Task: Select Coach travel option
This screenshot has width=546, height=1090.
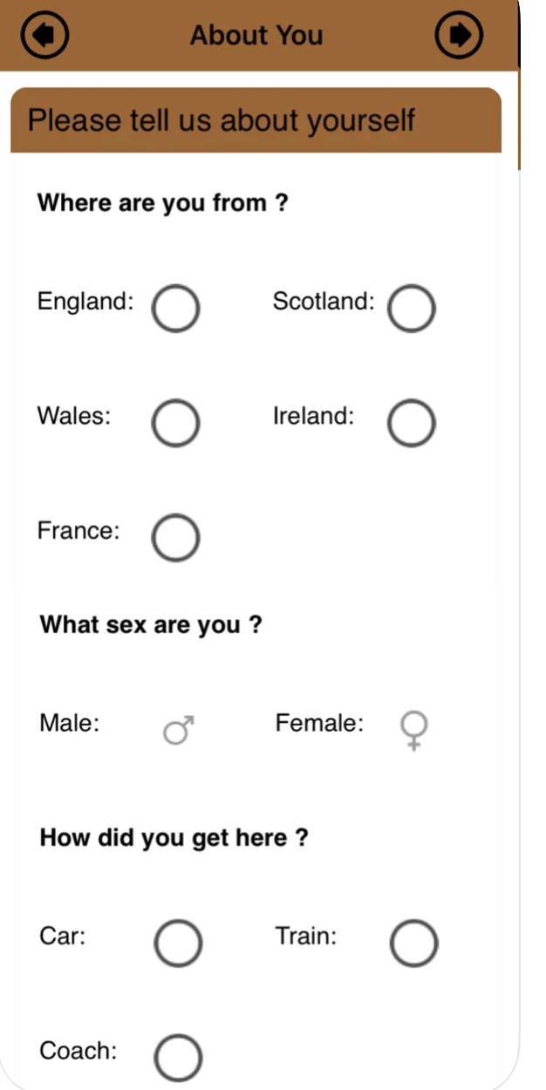Action: pyautogui.click(x=178, y=1057)
